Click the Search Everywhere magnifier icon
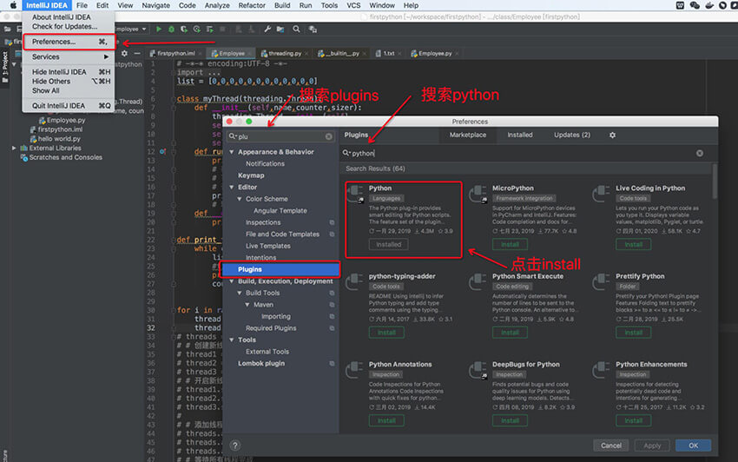The image size is (738, 462). 296,30
